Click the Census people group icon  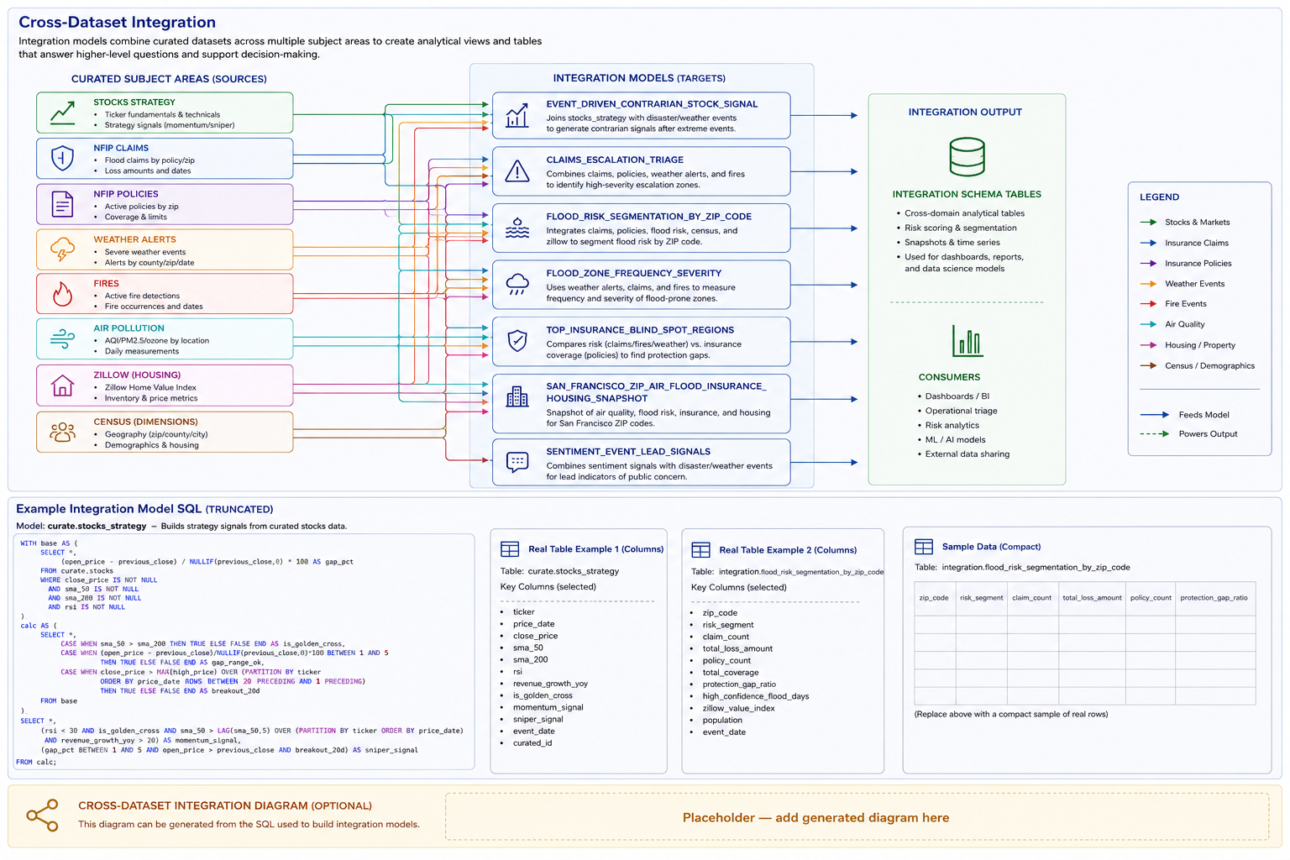(62, 432)
